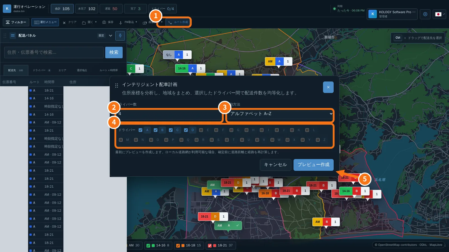Expand the 開く open dropdown
449x252 pixels.
click(89, 22)
